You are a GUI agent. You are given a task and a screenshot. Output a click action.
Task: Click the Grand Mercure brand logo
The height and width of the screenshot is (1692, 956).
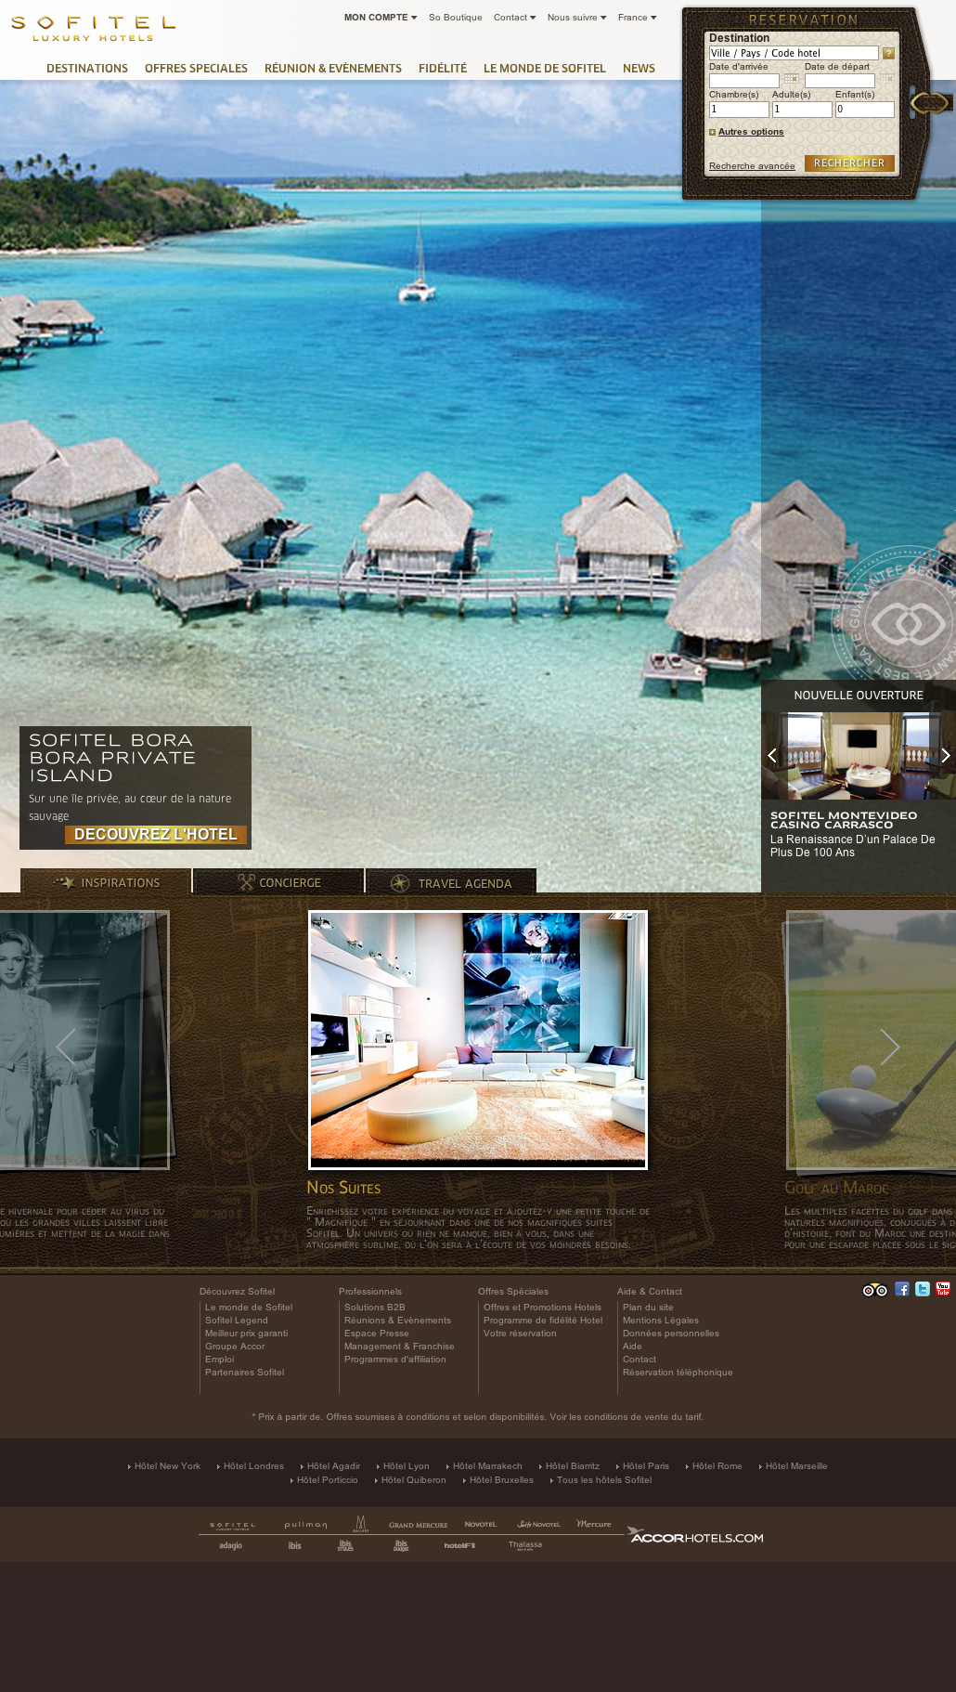(x=418, y=1525)
